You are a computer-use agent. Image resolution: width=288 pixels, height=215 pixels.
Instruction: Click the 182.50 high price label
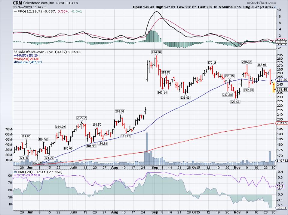click(x=43, y=139)
